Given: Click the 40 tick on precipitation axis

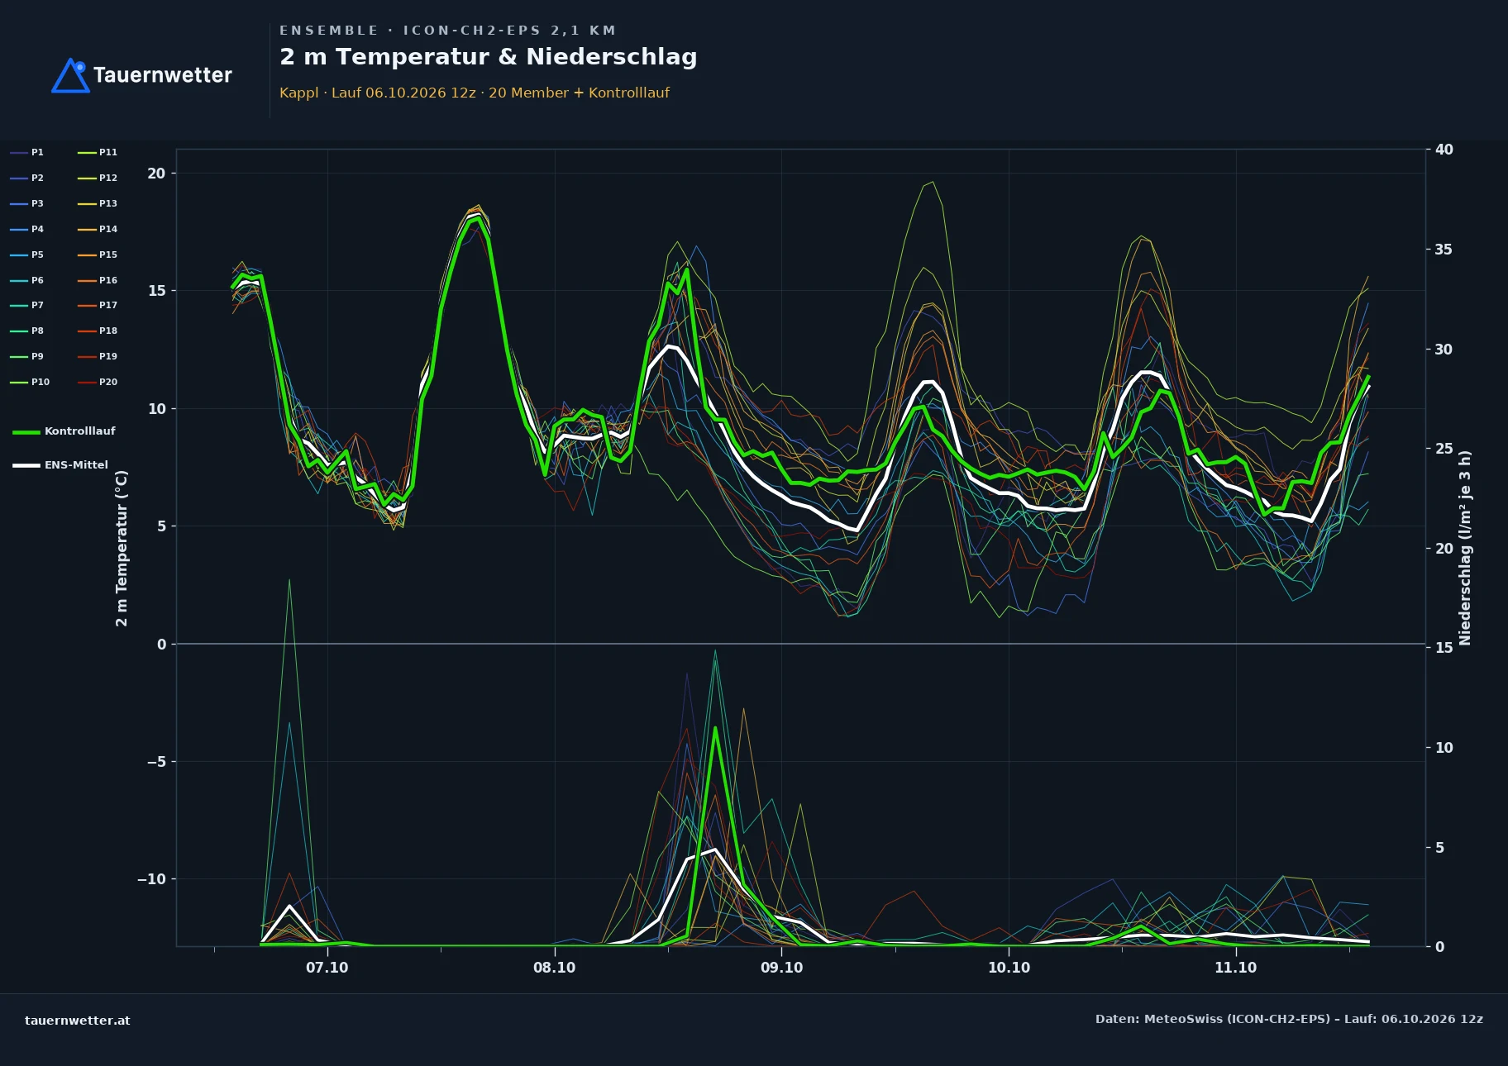Looking at the screenshot, I should pos(1444,150).
